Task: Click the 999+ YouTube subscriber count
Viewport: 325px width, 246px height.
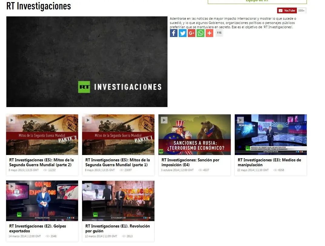Action: (x=301, y=11)
